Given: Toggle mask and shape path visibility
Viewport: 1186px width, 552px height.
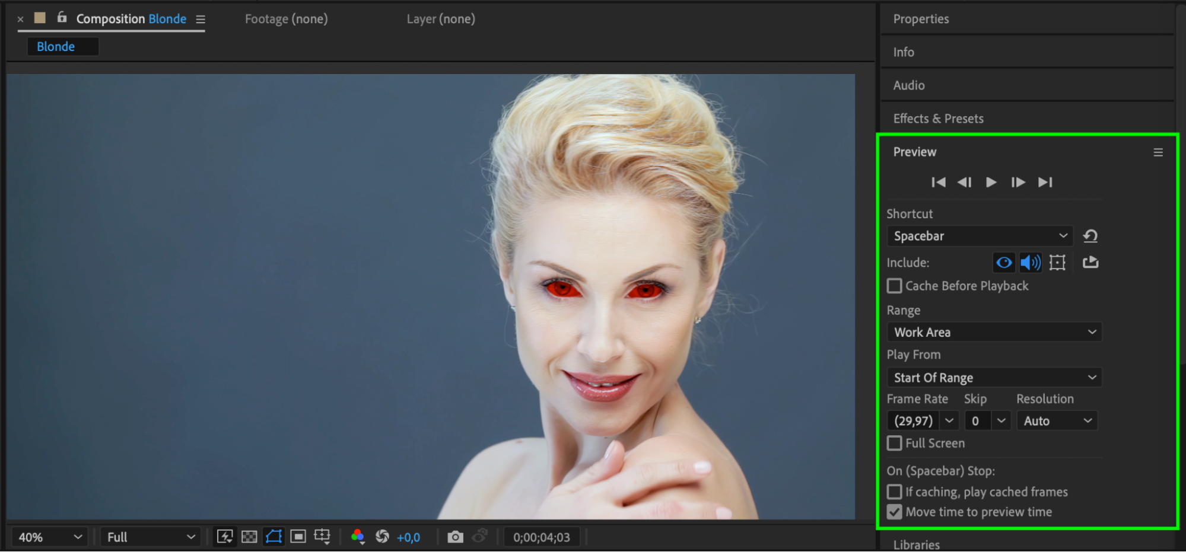Looking at the screenshot, I should tap(274, 537).
